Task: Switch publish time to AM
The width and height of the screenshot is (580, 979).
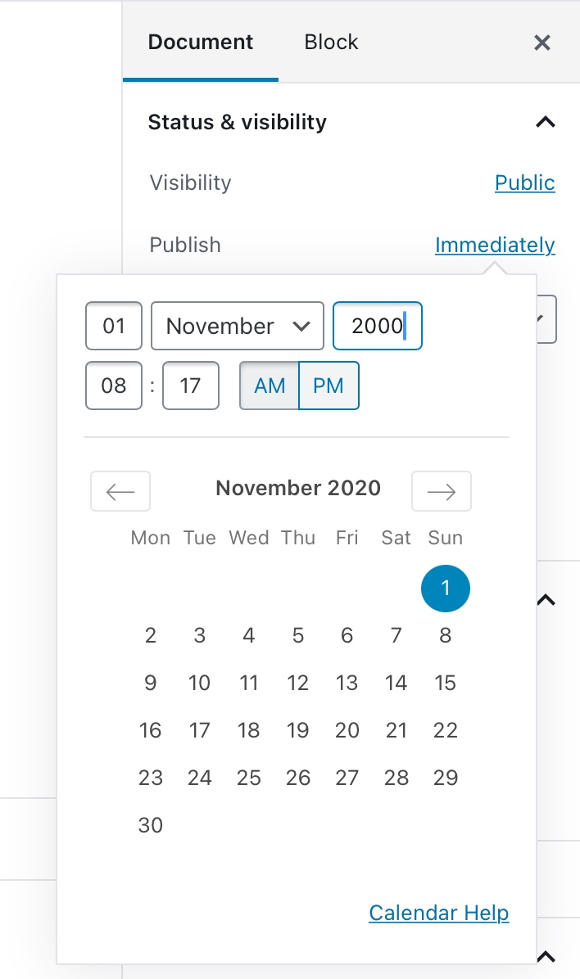Action: [x=270, y=386]
